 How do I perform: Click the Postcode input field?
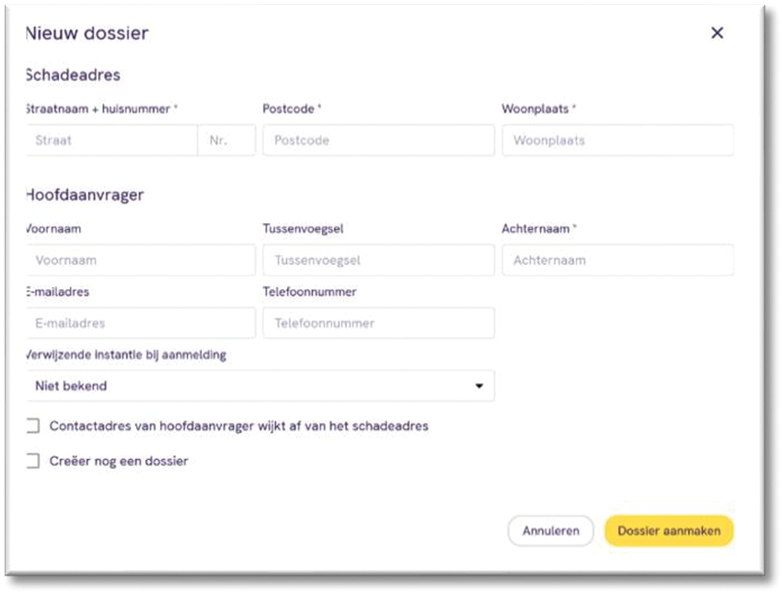click(378, 140)
